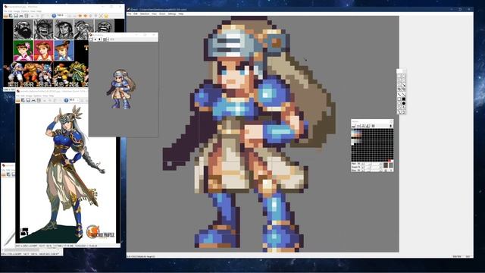Select the filled ellipse tool
Screen dimensions: 485x273
(x=404, y=103)
